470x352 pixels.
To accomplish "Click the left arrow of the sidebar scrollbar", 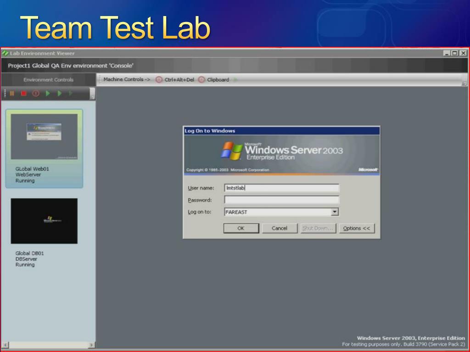I will click(x=5, y=345).
